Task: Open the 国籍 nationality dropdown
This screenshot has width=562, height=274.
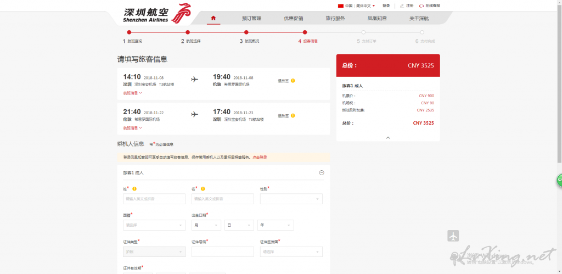Action: [x=154, y=225]
